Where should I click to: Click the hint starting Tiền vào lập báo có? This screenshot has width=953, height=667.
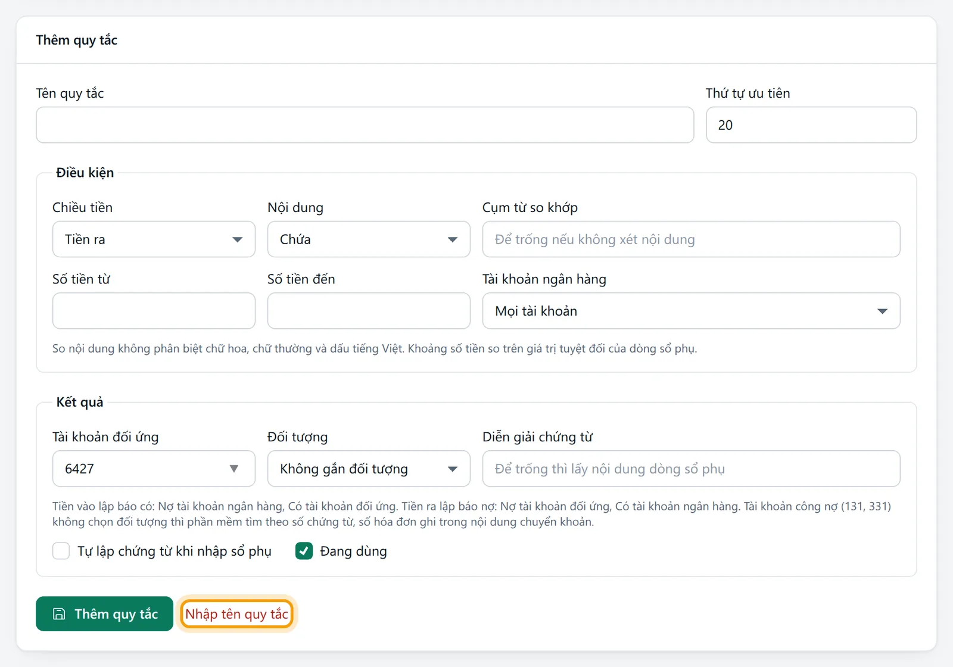pyautogui.click(x=472, y=514)
